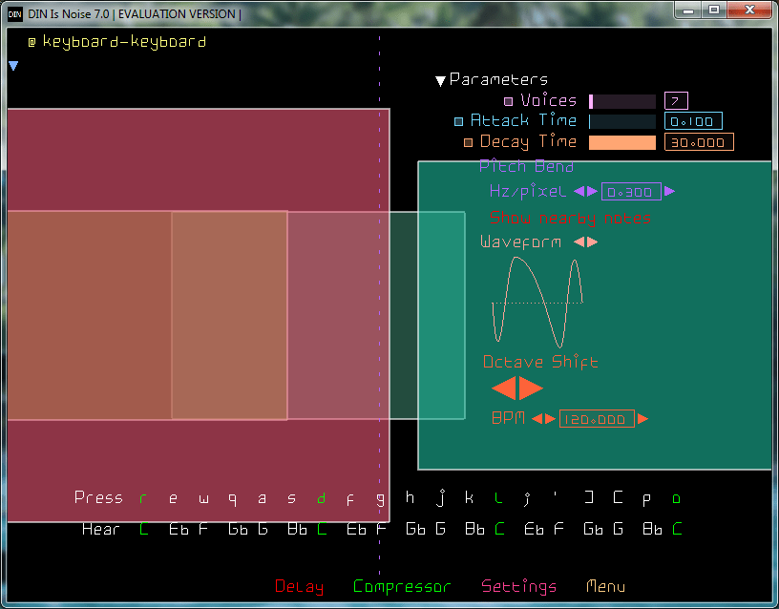This screenshot has height=609, width=779.
Task: Click the Decay Time slider bar
Action: 622,142
